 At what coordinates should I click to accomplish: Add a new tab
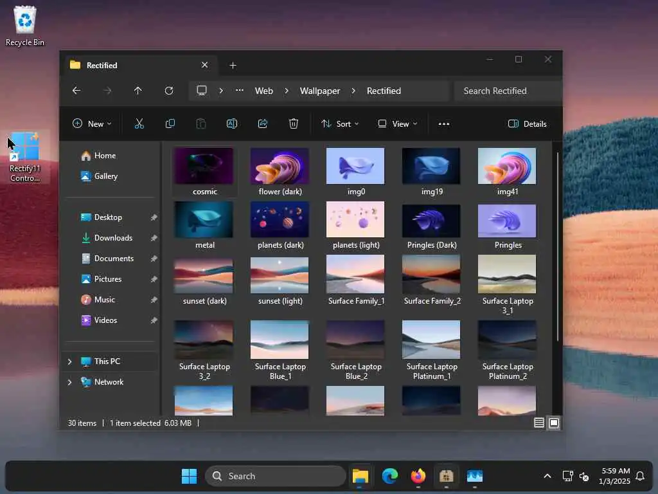(x=233, y=65)
